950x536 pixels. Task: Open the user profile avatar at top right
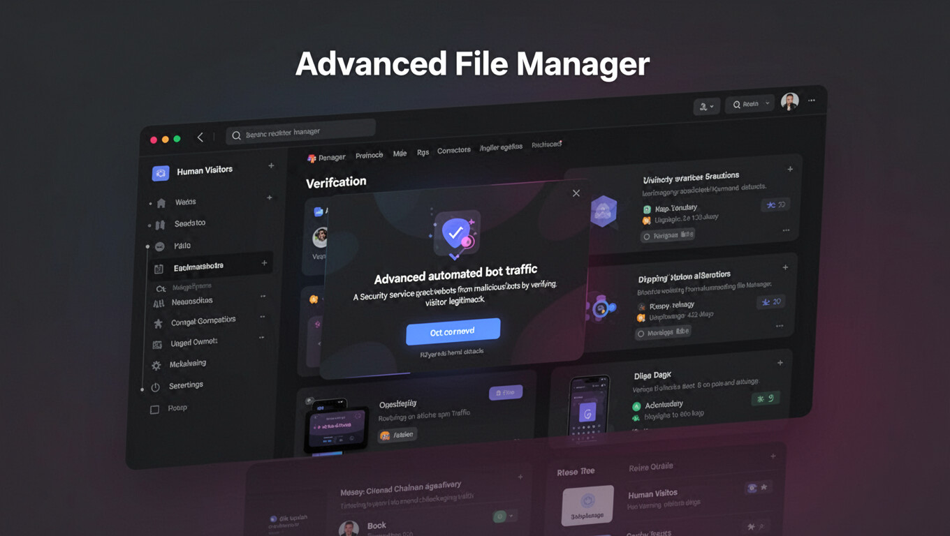click(x=789, y=102)
